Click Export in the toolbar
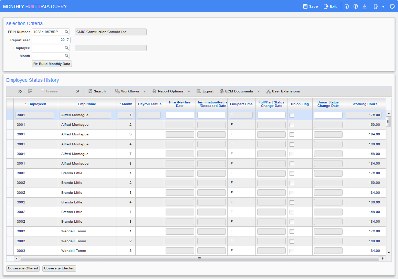 [x=205, y=91]
